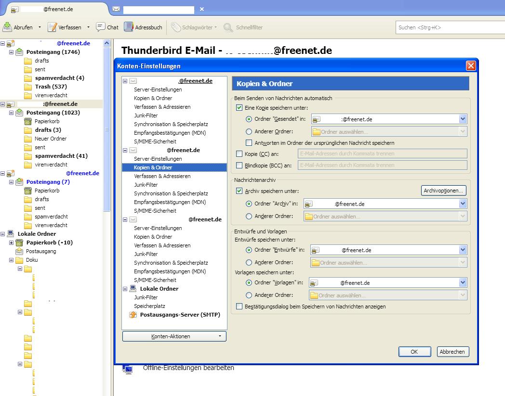Click the Doku folder icon
The image size is (505, 396).
pyautogui.click(x=19, y=260)
